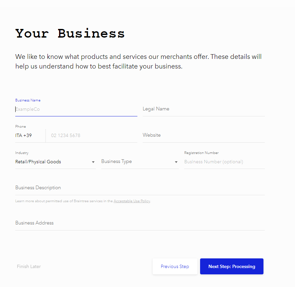The image size is (295, 287).
Task: Click the arrow icon beside Retail/Physical Goods
Action: point(93,162)
